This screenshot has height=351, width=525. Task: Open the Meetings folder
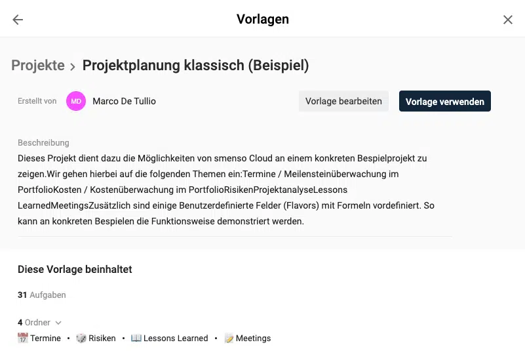click(x=254, y=338)
